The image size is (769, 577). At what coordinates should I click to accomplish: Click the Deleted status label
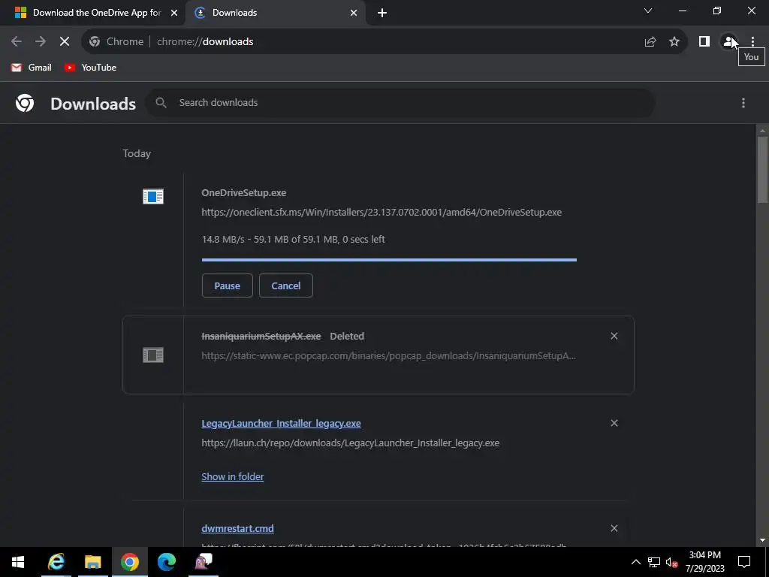coord(347,336)
